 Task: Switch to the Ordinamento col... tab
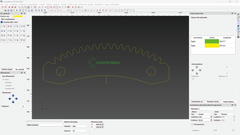point(197,102)
